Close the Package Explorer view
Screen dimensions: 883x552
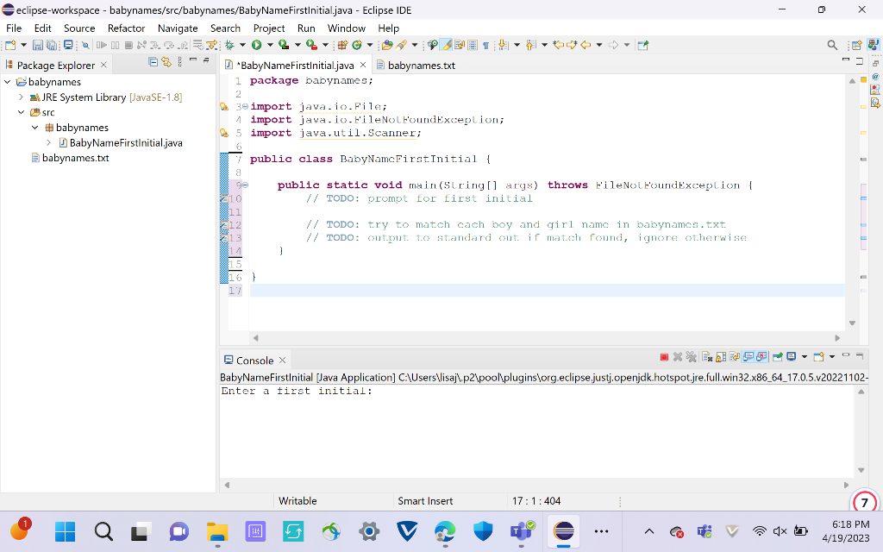tap(103, 65)
